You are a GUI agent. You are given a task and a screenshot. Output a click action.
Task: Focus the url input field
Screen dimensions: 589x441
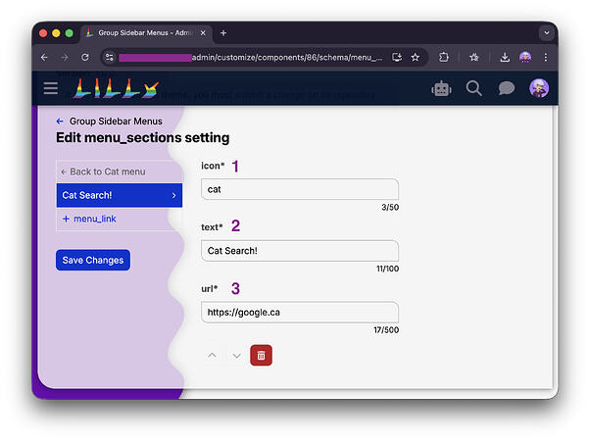pos(300,313)
